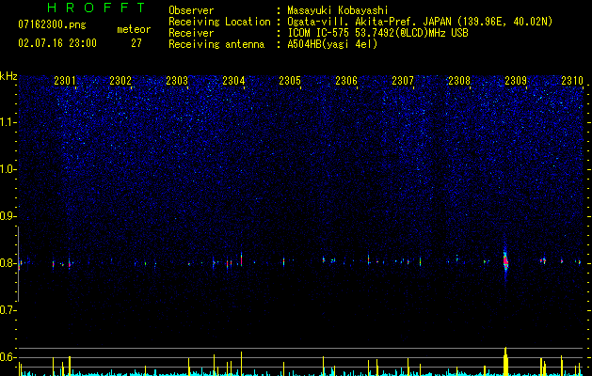Click the 2309 time marker
The image size is (592, 376).
(x=516, y=81)
